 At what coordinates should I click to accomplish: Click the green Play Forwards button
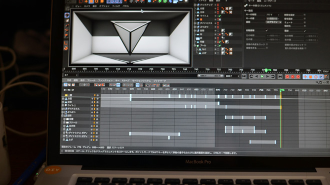coord(262,76)
